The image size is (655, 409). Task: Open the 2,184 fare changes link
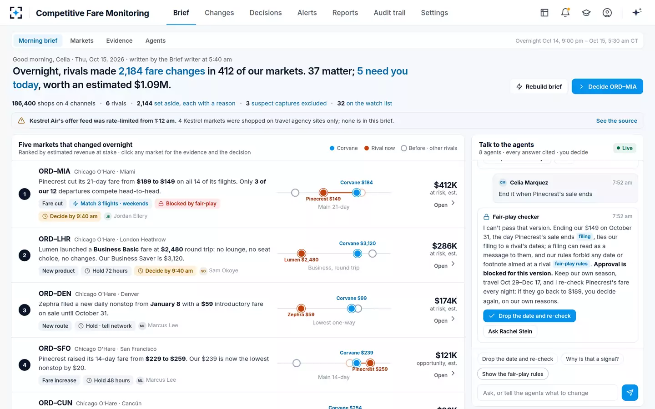161,71
